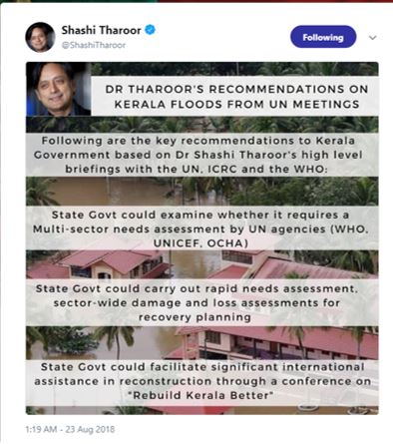Click Tharoor's portrait photo inside the infographic
393x444 pixels.
pos(59,89)
